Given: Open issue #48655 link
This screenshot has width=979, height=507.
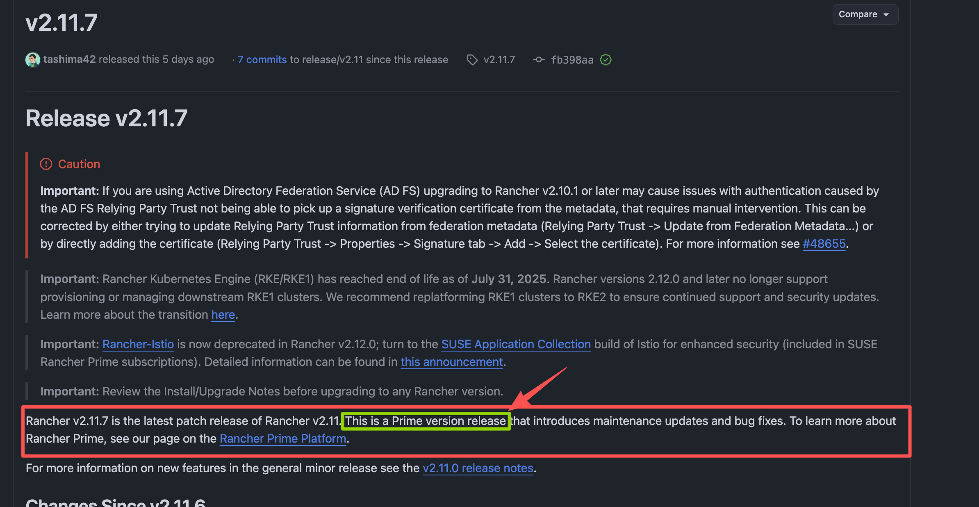Looking at the screenshot, I should click(824, 244).
